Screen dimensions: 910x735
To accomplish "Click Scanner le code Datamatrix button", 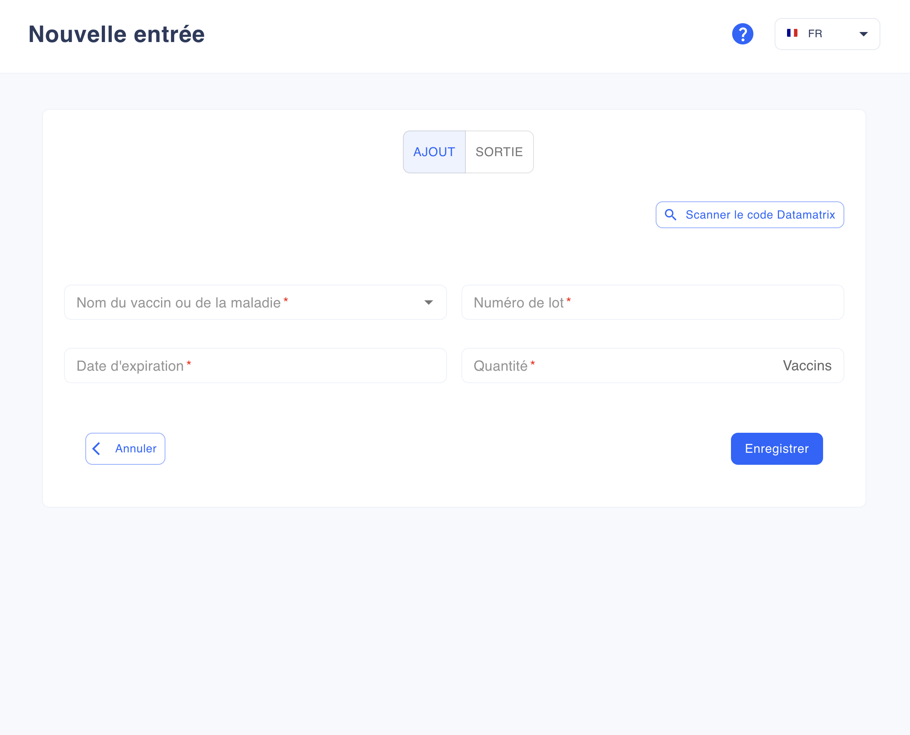I will pyautogui.click(x=749, y=215).
